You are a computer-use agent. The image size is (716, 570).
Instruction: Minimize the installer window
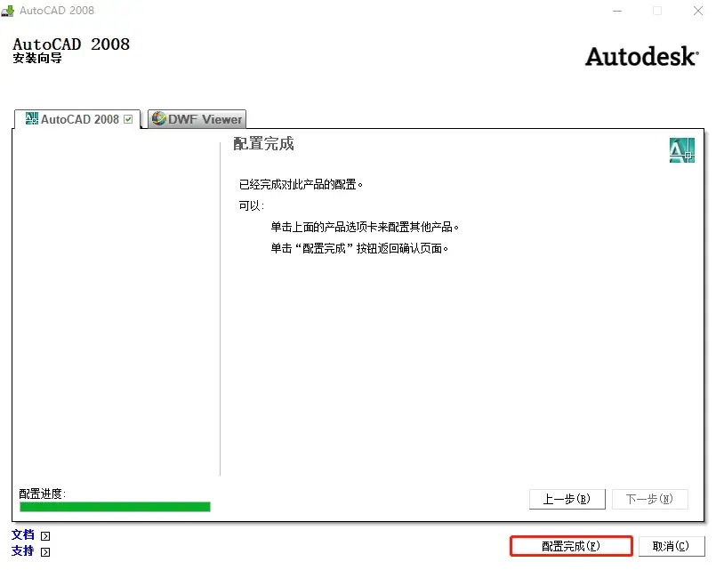point(617,11)
